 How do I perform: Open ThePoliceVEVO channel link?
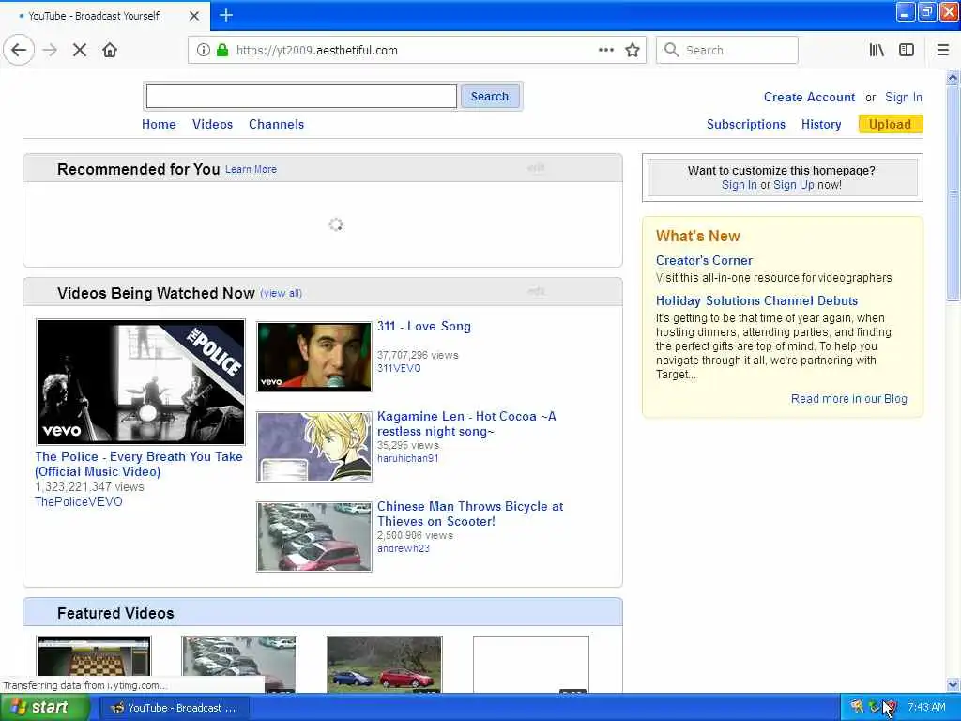(x=79, y=501)
